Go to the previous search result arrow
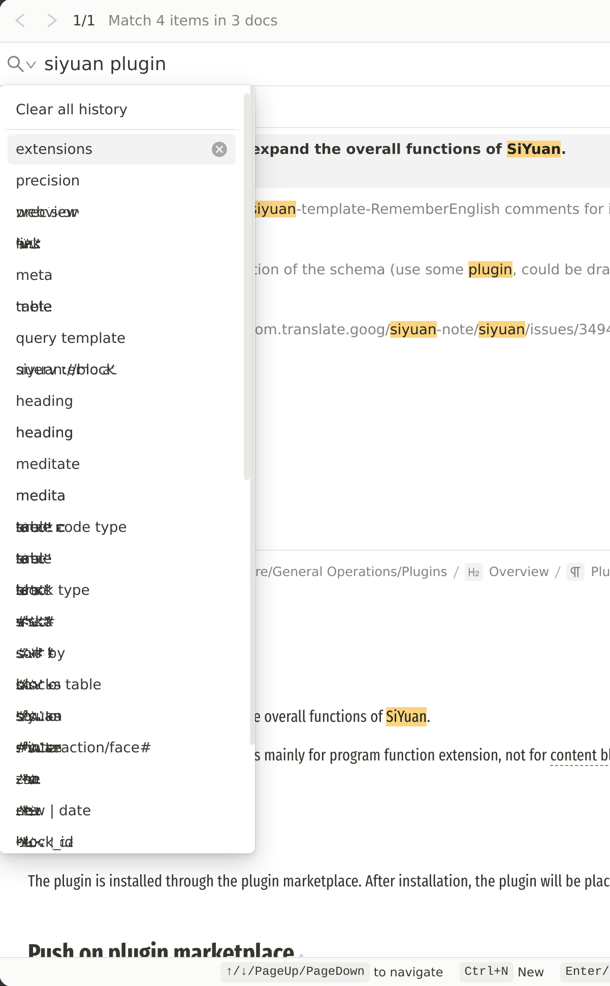 pos(20,20)
